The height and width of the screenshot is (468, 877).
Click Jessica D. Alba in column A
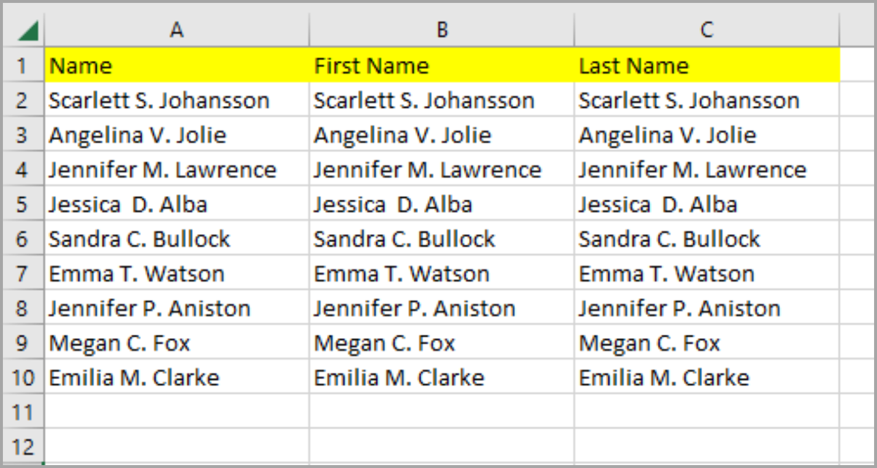point(128,205)
